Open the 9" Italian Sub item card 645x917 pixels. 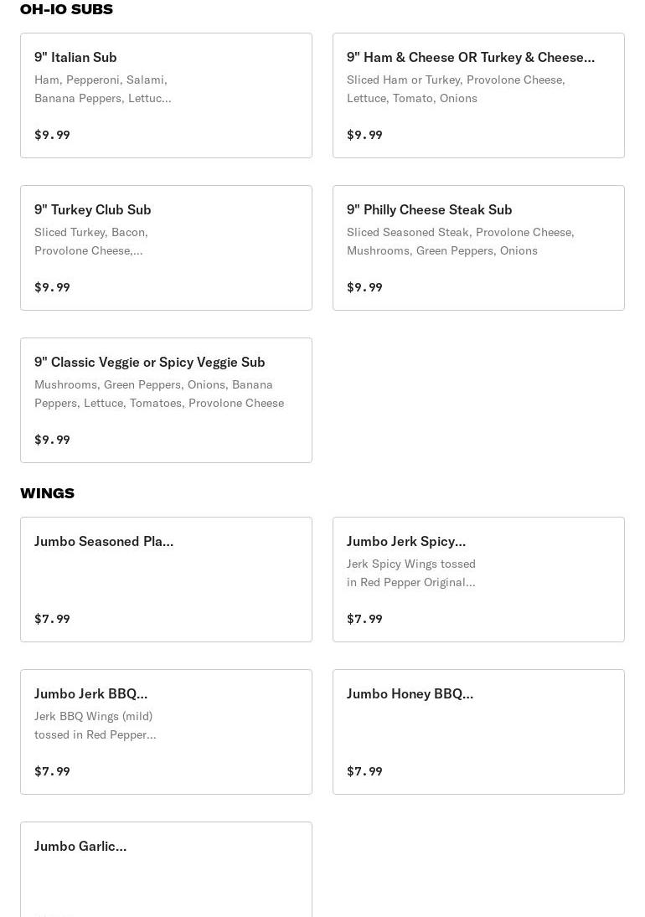166,95
